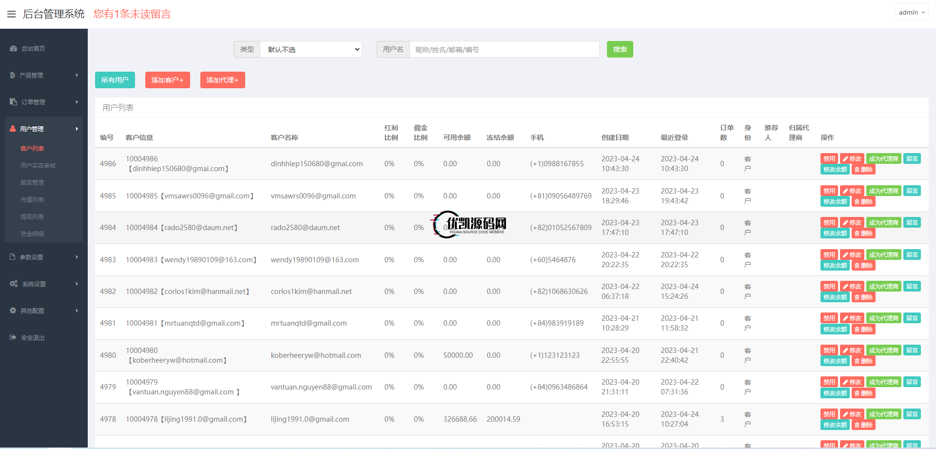Click the gears icon for 系统设置
Viewport: 936px width, 449px height.
pos(14,284)
